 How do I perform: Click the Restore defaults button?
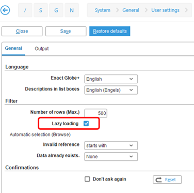110,31
